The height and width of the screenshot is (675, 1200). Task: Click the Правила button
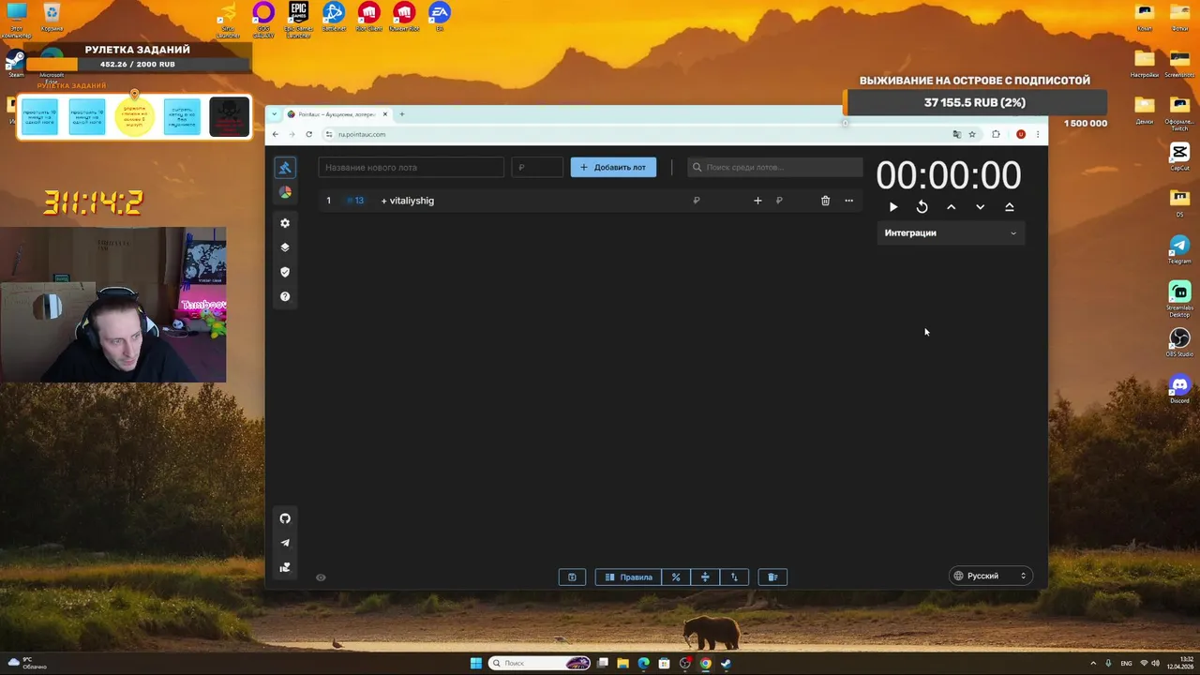click(x=628, y=577)
